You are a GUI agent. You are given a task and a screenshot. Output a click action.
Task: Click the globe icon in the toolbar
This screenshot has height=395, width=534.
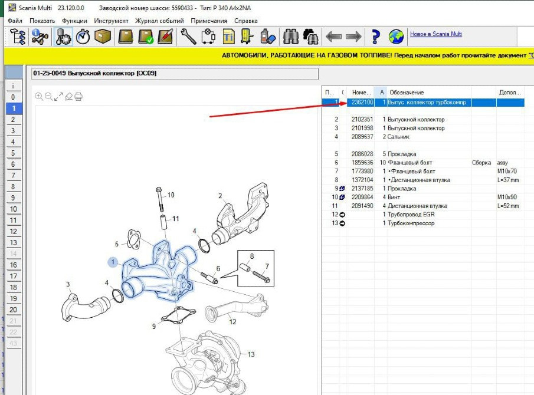(397, 37)
